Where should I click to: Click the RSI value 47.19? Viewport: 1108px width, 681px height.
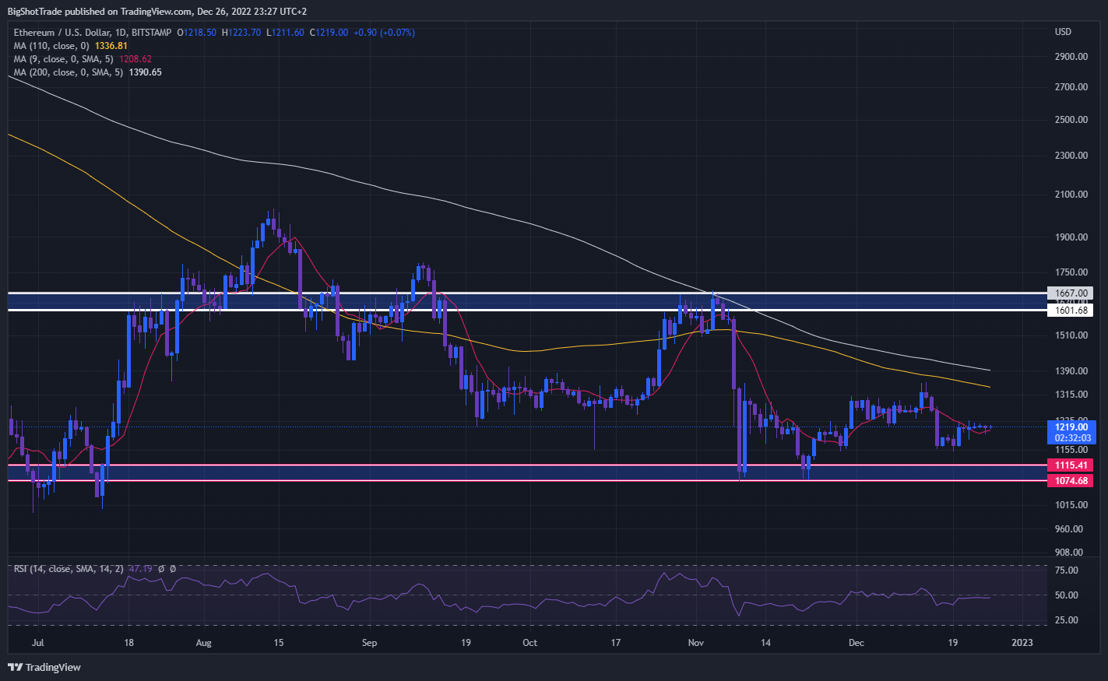pyautogui.click(x=141, y=569)
